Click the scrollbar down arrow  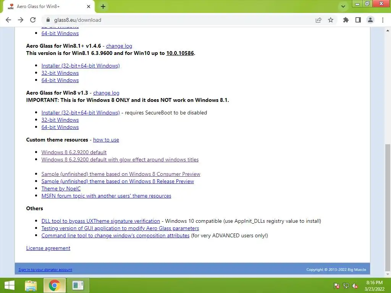click(x=388, y=274)
